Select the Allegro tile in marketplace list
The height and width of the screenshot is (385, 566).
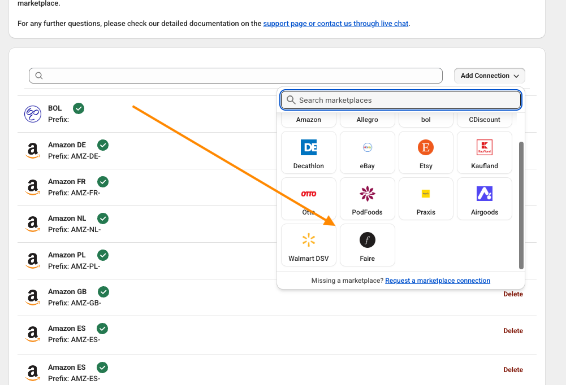[x=367, y=120]
